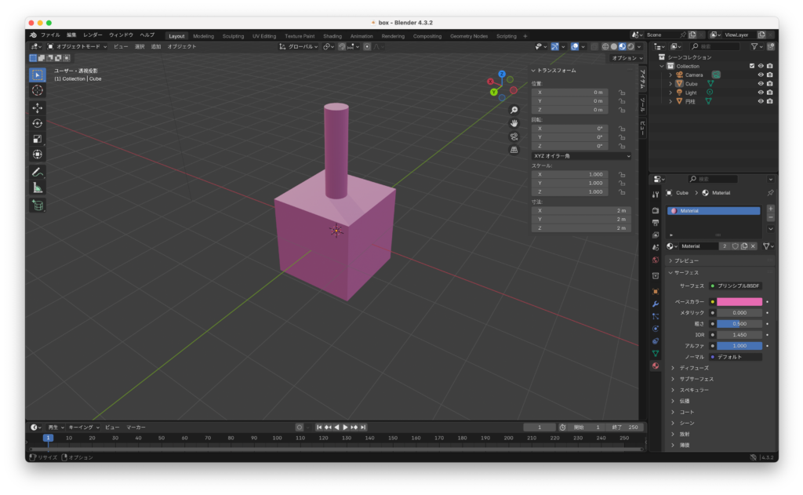Select the Add Cube tool

(x=38, y=206)
